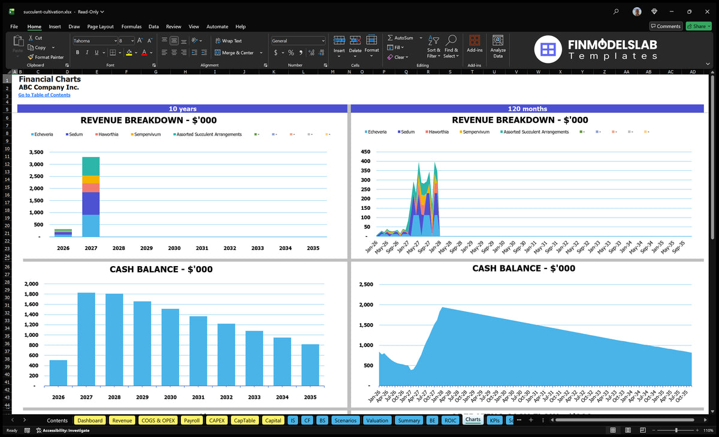Click the Comments button
This screenshot has height=437, width=719.
[666, 26]
